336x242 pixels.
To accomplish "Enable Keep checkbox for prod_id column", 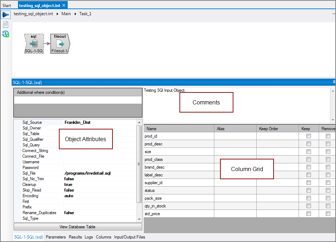I will (x=308, y=136).
